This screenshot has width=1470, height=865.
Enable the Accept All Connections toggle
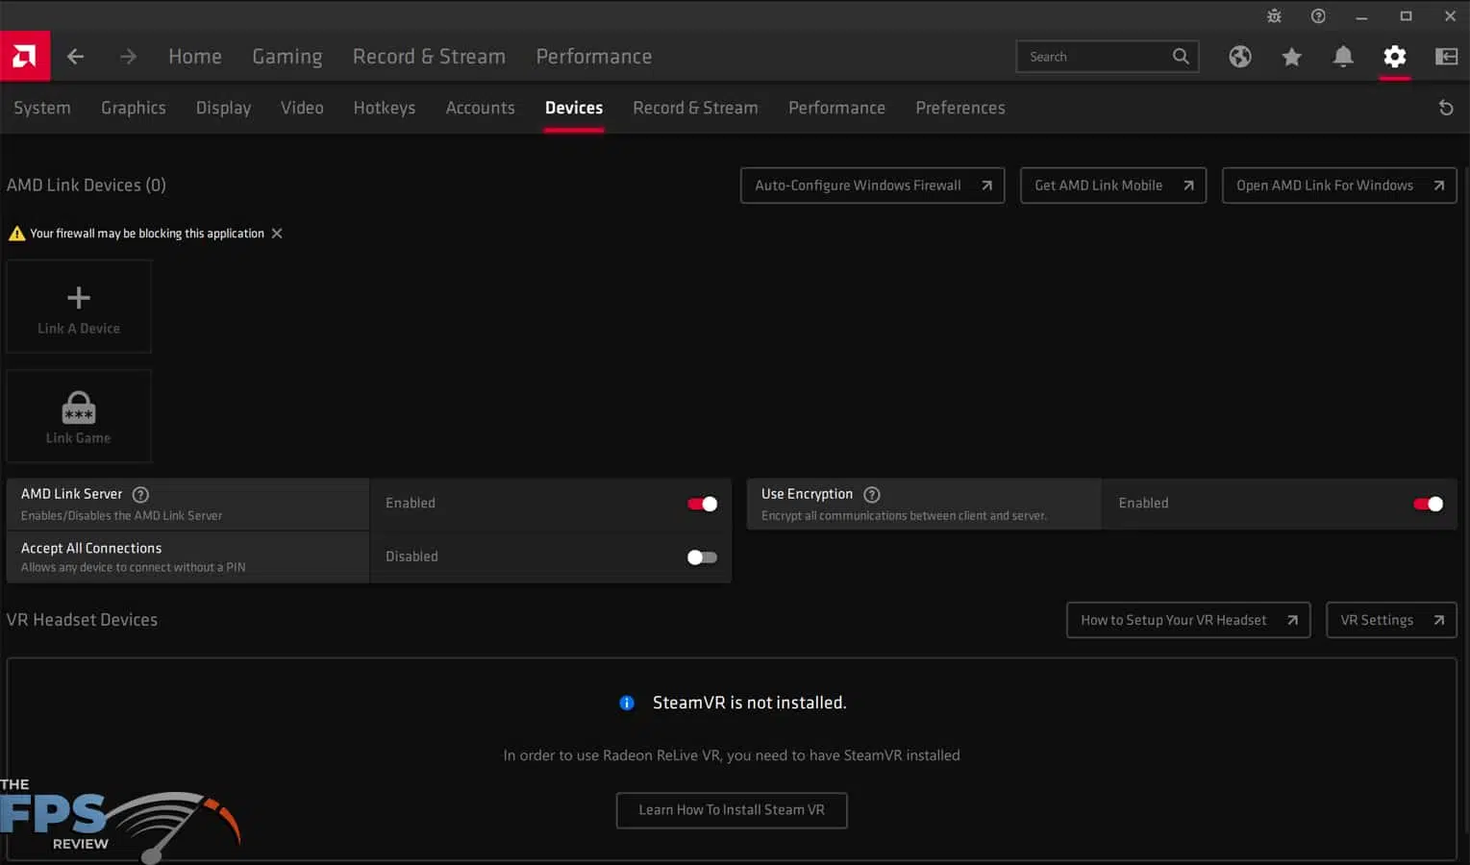(x=702, y=557)
